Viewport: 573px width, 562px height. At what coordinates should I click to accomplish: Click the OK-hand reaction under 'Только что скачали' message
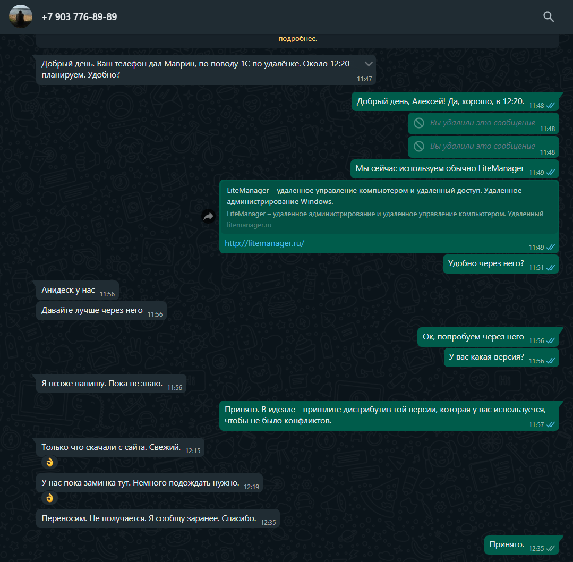click(50, 463)
